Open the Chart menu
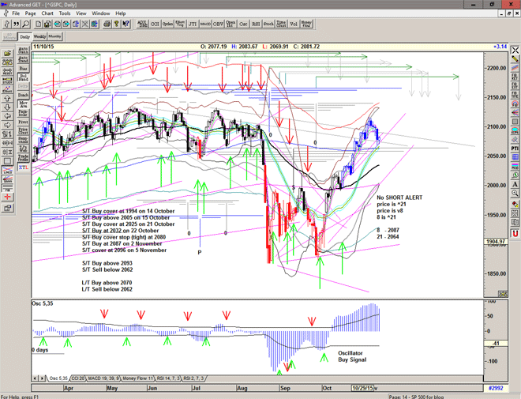Viewport: 521px width, 399px height. pos(47,13)
